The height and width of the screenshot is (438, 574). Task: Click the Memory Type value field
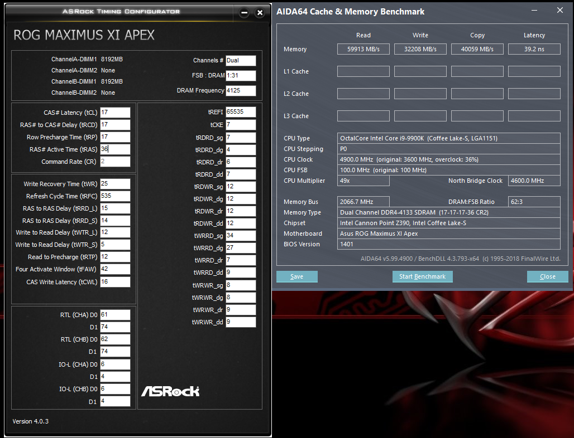(x=449, y=212)
